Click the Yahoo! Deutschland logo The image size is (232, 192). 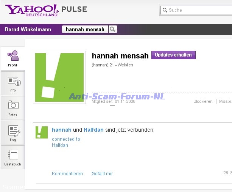pyautogui.click(x=32, y=10)
